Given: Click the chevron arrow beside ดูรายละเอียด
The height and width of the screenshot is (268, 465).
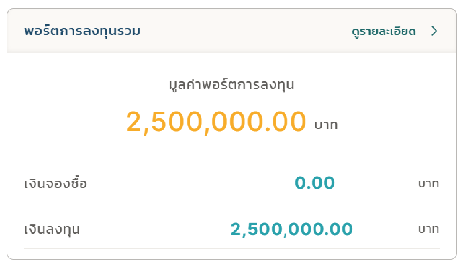Looking at the screenshot, I should coord(434,31).
